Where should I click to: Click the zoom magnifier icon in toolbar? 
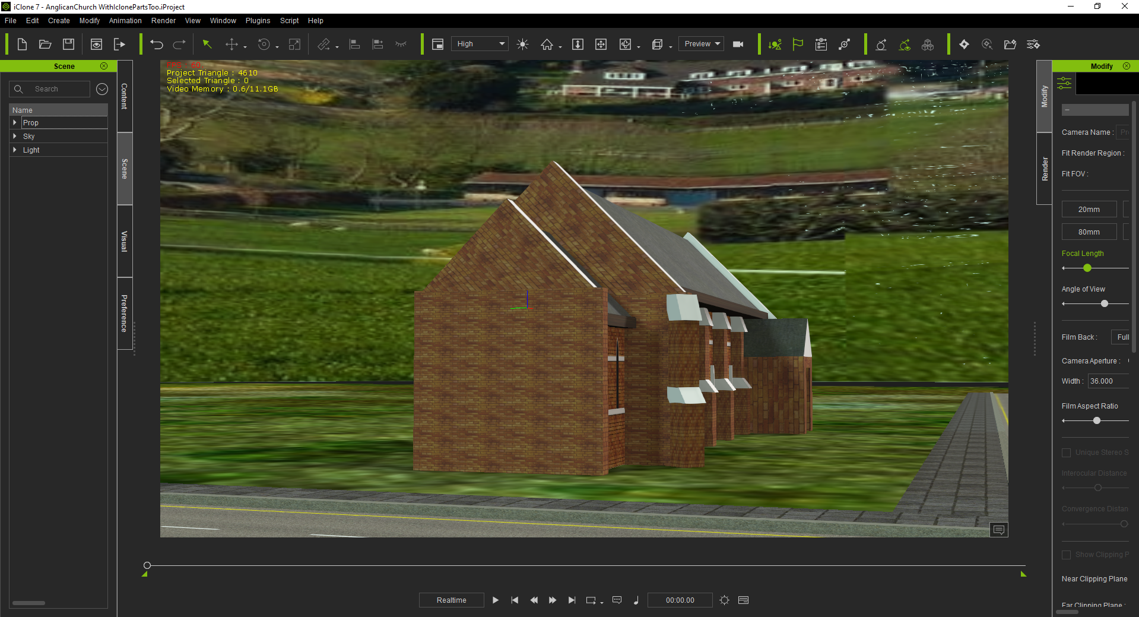click(987, 45)
